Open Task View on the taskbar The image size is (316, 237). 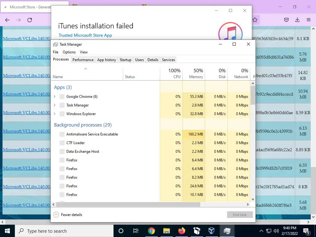[136, 231]
